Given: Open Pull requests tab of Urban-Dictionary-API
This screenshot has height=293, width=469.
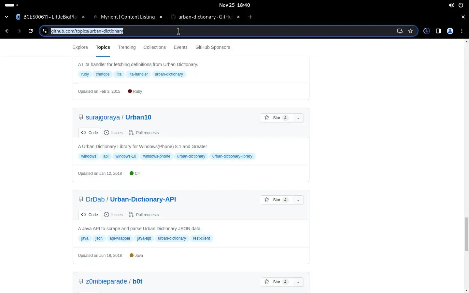Looking at the screenshot, I should point(144,215).
